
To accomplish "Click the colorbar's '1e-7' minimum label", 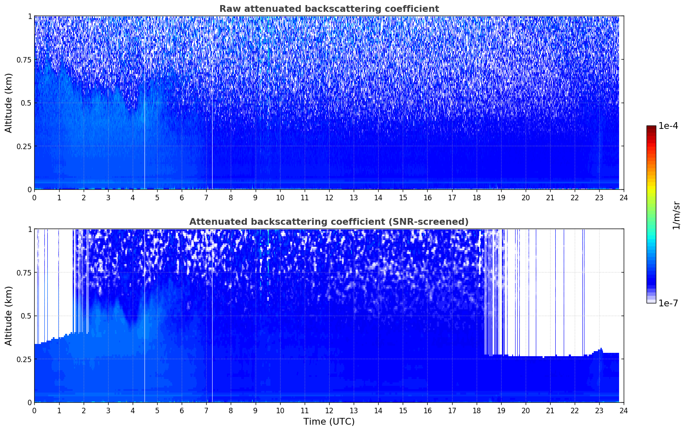I will tap(668, 303).
